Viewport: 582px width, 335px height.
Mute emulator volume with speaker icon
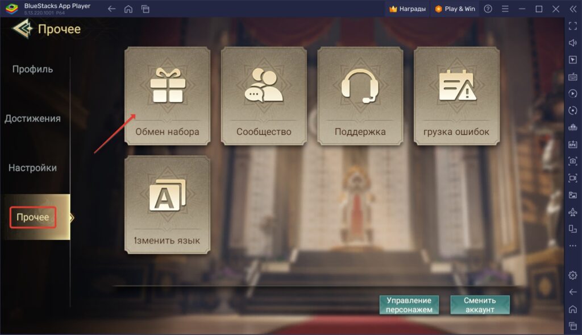click(573, 42)
